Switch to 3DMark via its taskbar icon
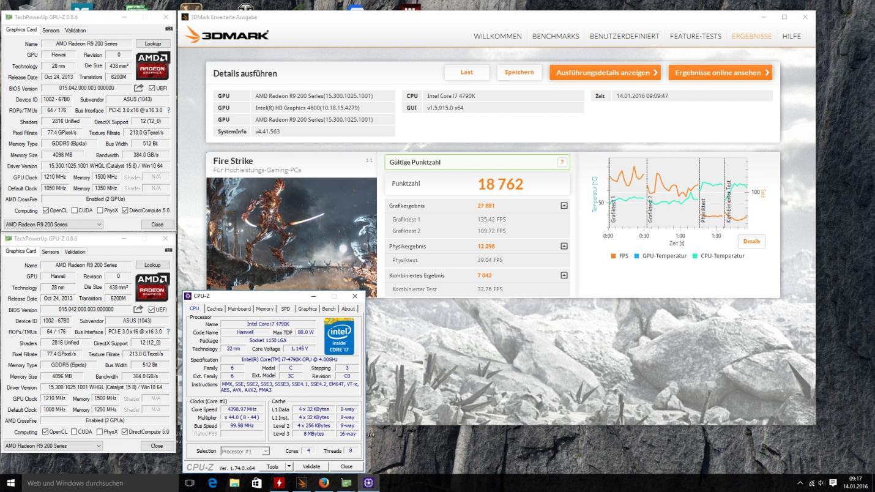 [x=302, y=483]
